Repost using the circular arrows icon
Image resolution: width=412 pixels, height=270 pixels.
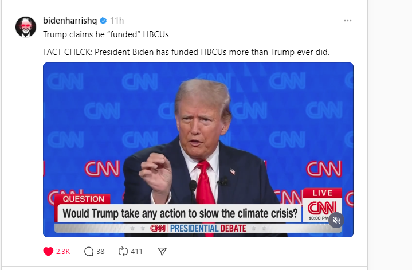pos(123,251)
